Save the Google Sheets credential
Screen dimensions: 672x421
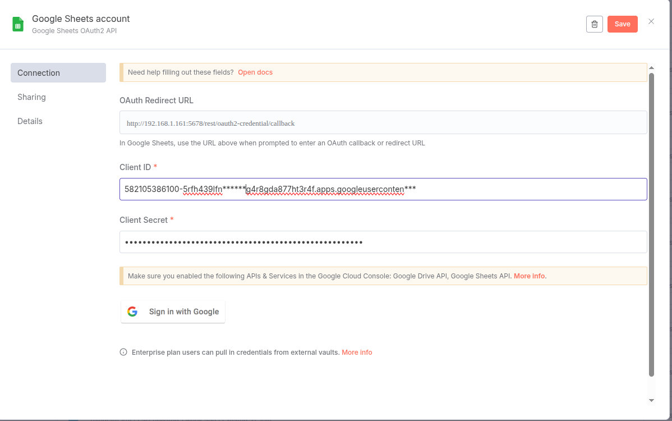[622, 24]
